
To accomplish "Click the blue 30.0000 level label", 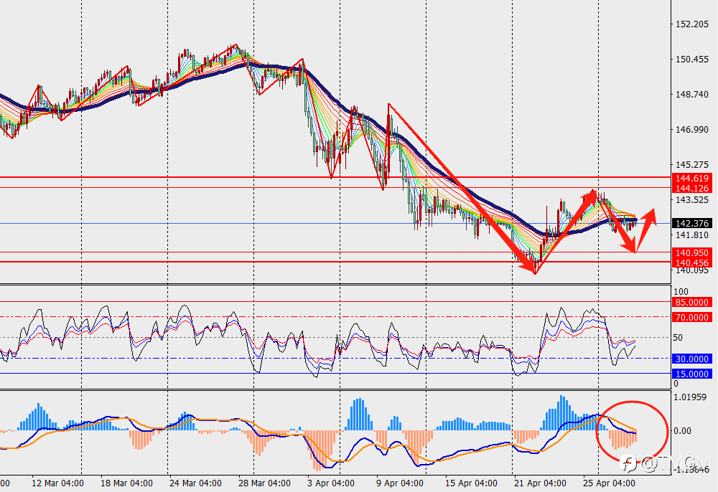I will (x=692, y=359).
